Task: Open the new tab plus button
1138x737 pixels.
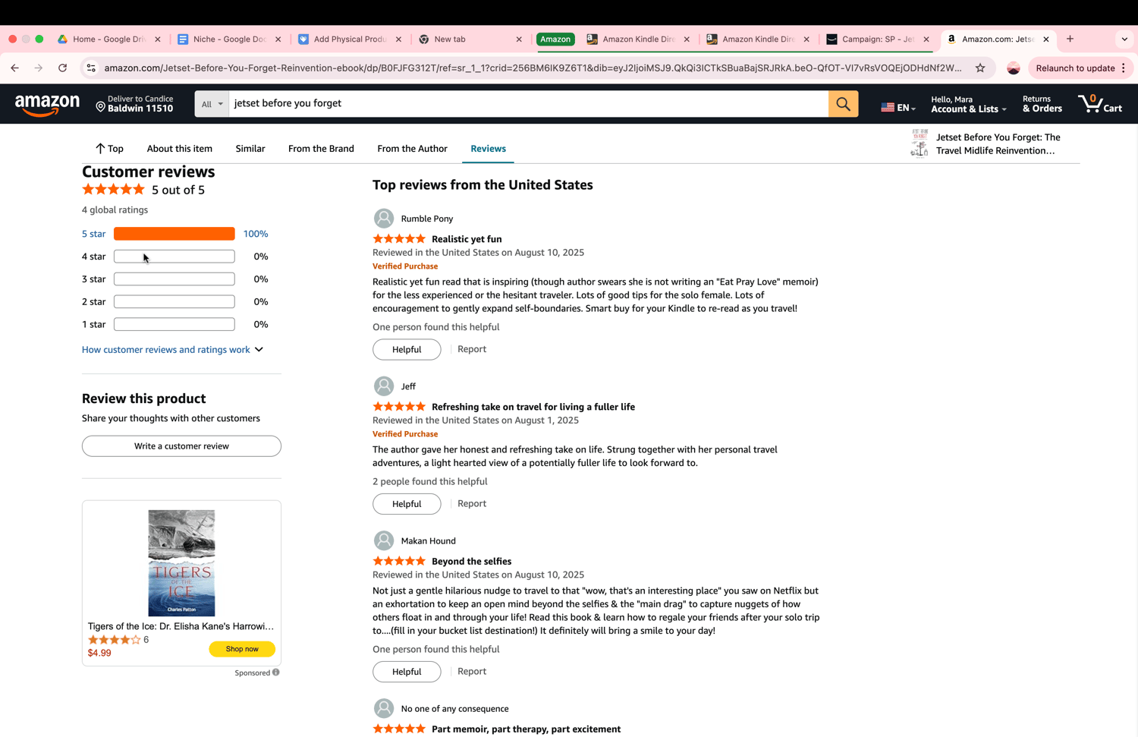Action: pyautogui.click(x=1070, y=39)
